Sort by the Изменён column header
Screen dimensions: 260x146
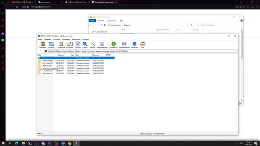[x=96, y=55]
